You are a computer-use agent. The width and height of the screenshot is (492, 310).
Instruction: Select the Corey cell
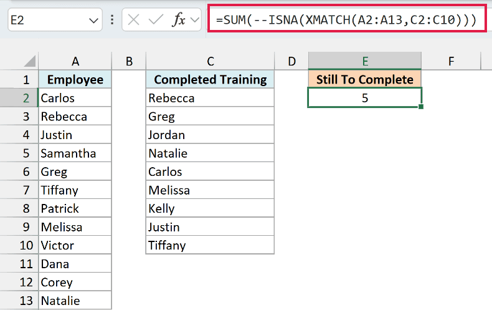75,282
